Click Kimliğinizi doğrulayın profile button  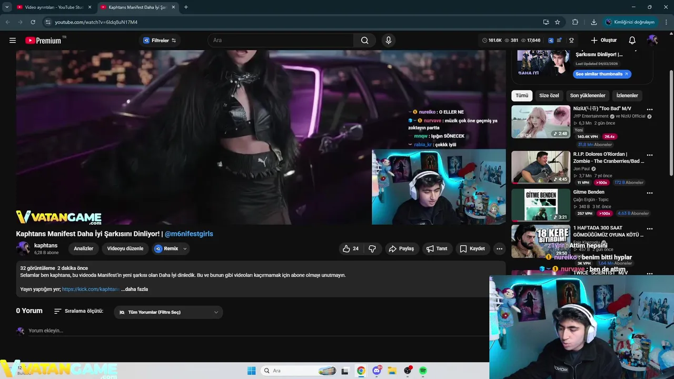630,22
